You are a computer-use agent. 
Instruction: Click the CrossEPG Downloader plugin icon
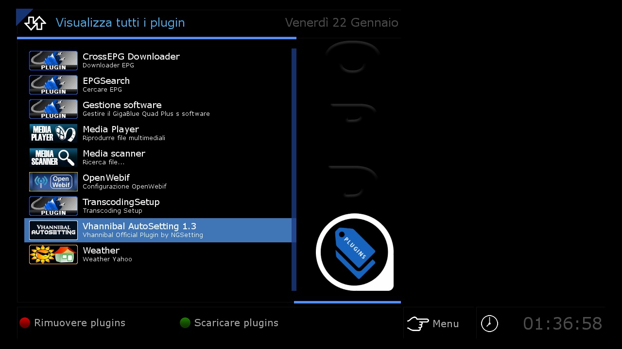point(53,61)
